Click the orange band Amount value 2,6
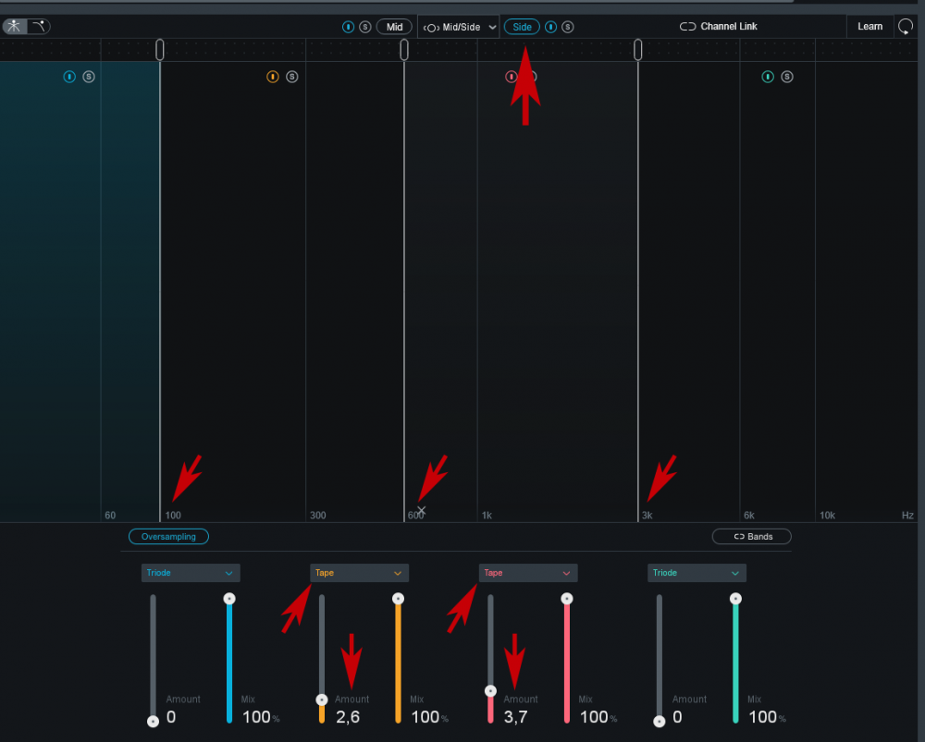This screenshot has height=742, width=925. (348, 717)
